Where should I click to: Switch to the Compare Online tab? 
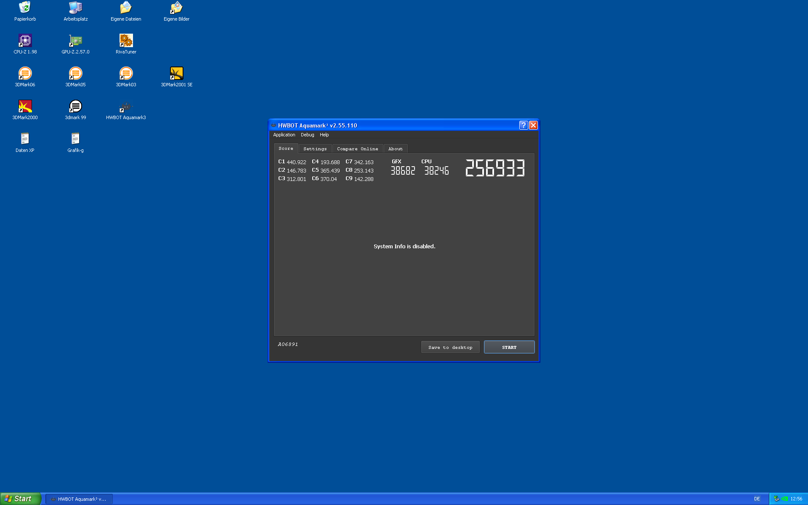click(357, 149)
